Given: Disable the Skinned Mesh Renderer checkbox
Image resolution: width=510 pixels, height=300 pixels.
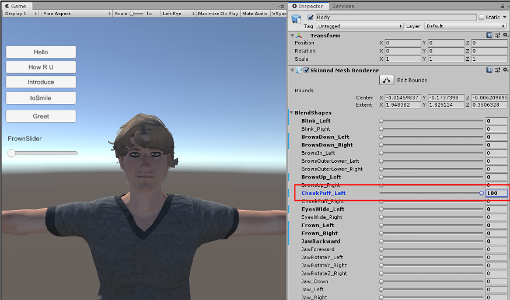Looking at the screenshot, I should [306, 71].
